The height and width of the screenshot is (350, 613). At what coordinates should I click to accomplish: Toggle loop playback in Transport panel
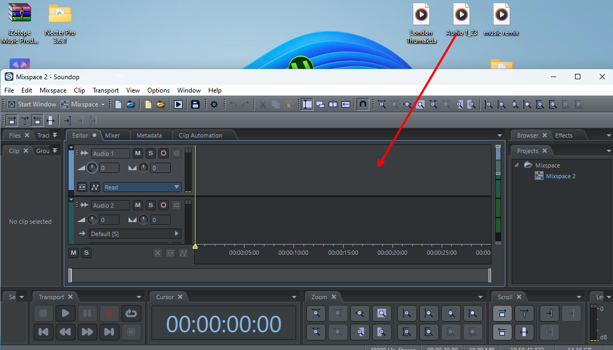[x=131, y=313]
